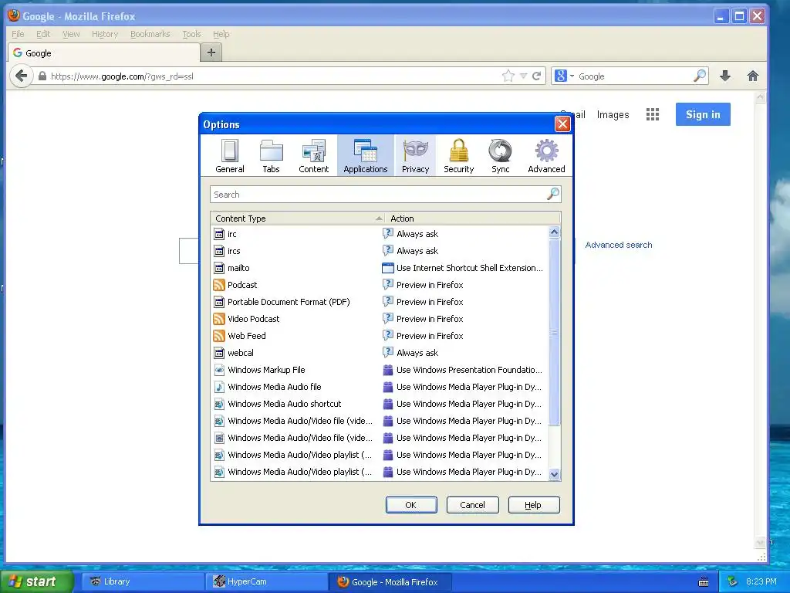Open the Tools menu
The image size is (790, 593).
191,34
